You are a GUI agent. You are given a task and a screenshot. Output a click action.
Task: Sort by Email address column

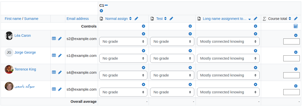(x=78, y=19)
